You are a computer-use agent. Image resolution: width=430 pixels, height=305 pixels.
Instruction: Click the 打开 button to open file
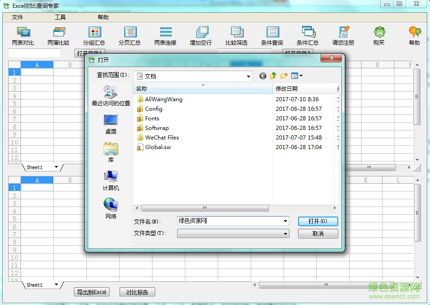click(318, 221)
